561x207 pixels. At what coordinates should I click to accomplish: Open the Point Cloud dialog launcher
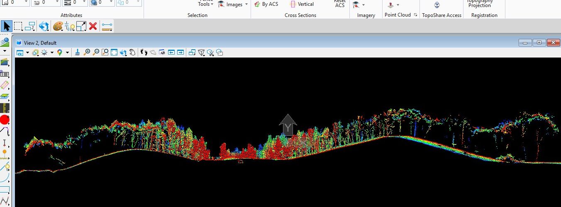(415, 15)
